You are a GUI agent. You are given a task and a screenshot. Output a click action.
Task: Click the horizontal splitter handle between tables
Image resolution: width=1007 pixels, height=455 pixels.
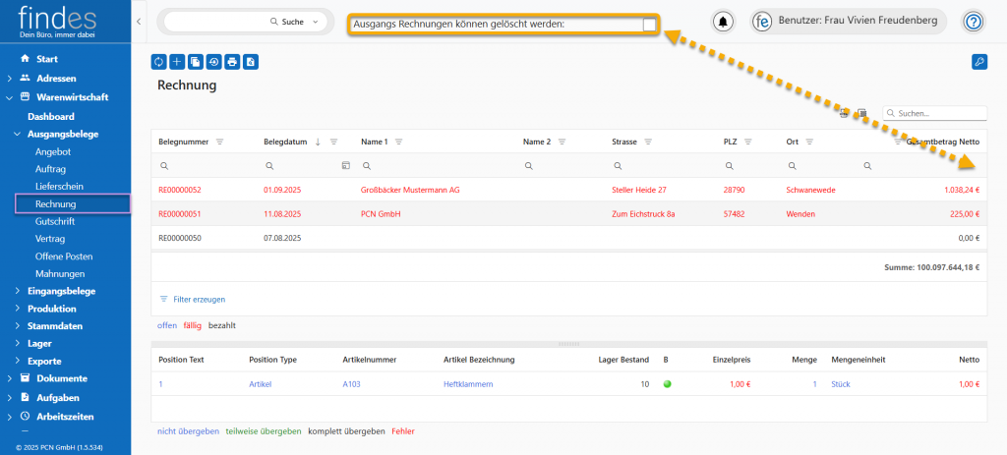click(568, 343)
